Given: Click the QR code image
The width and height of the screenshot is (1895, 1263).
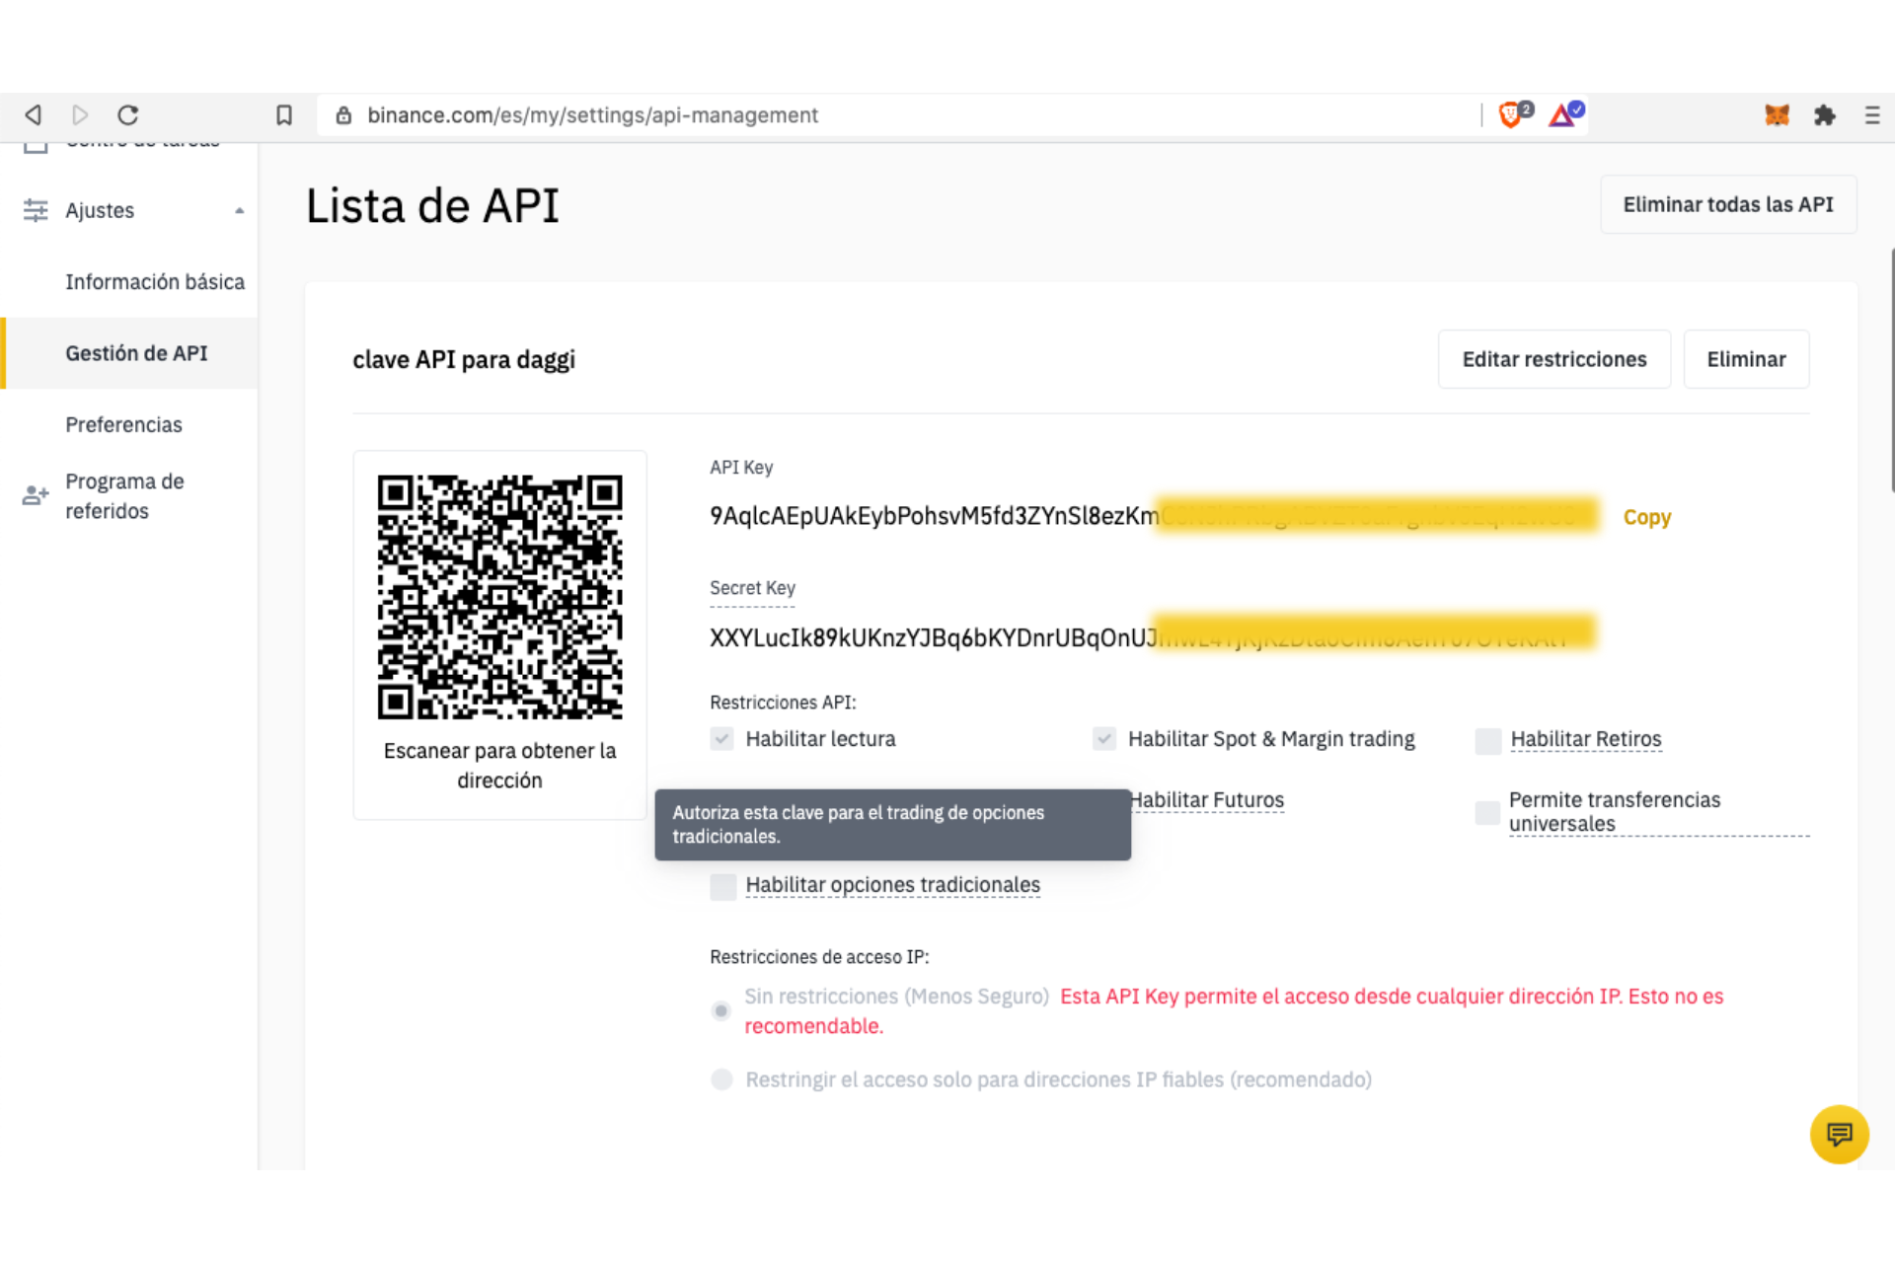Looking at the screenshot, I should 499,597.
